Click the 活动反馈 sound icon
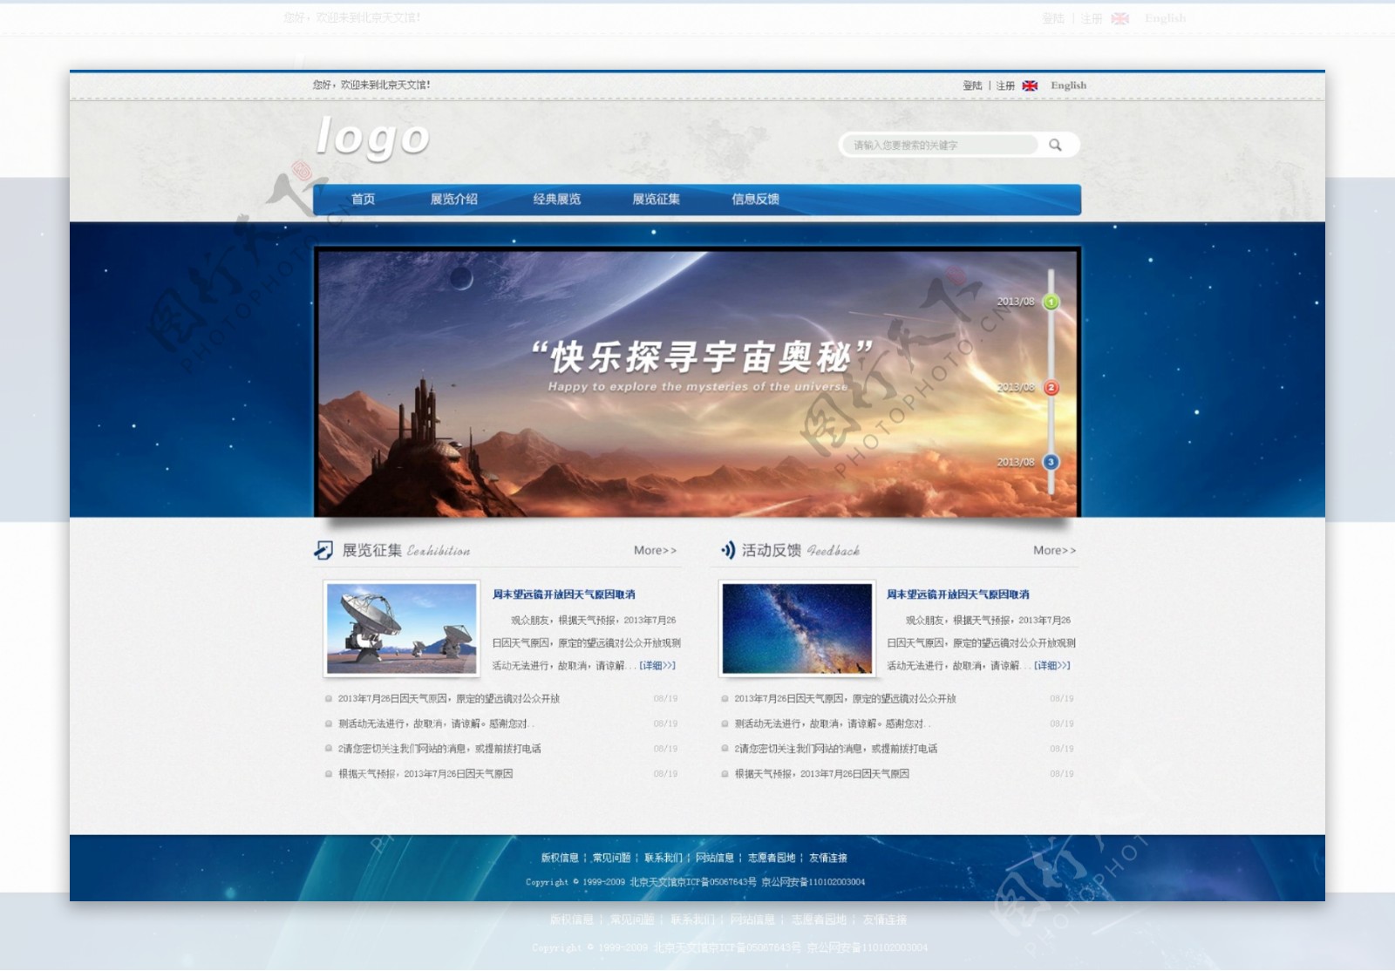Image resolution: width=1395 pixels, height=971 pixels. 728,550
